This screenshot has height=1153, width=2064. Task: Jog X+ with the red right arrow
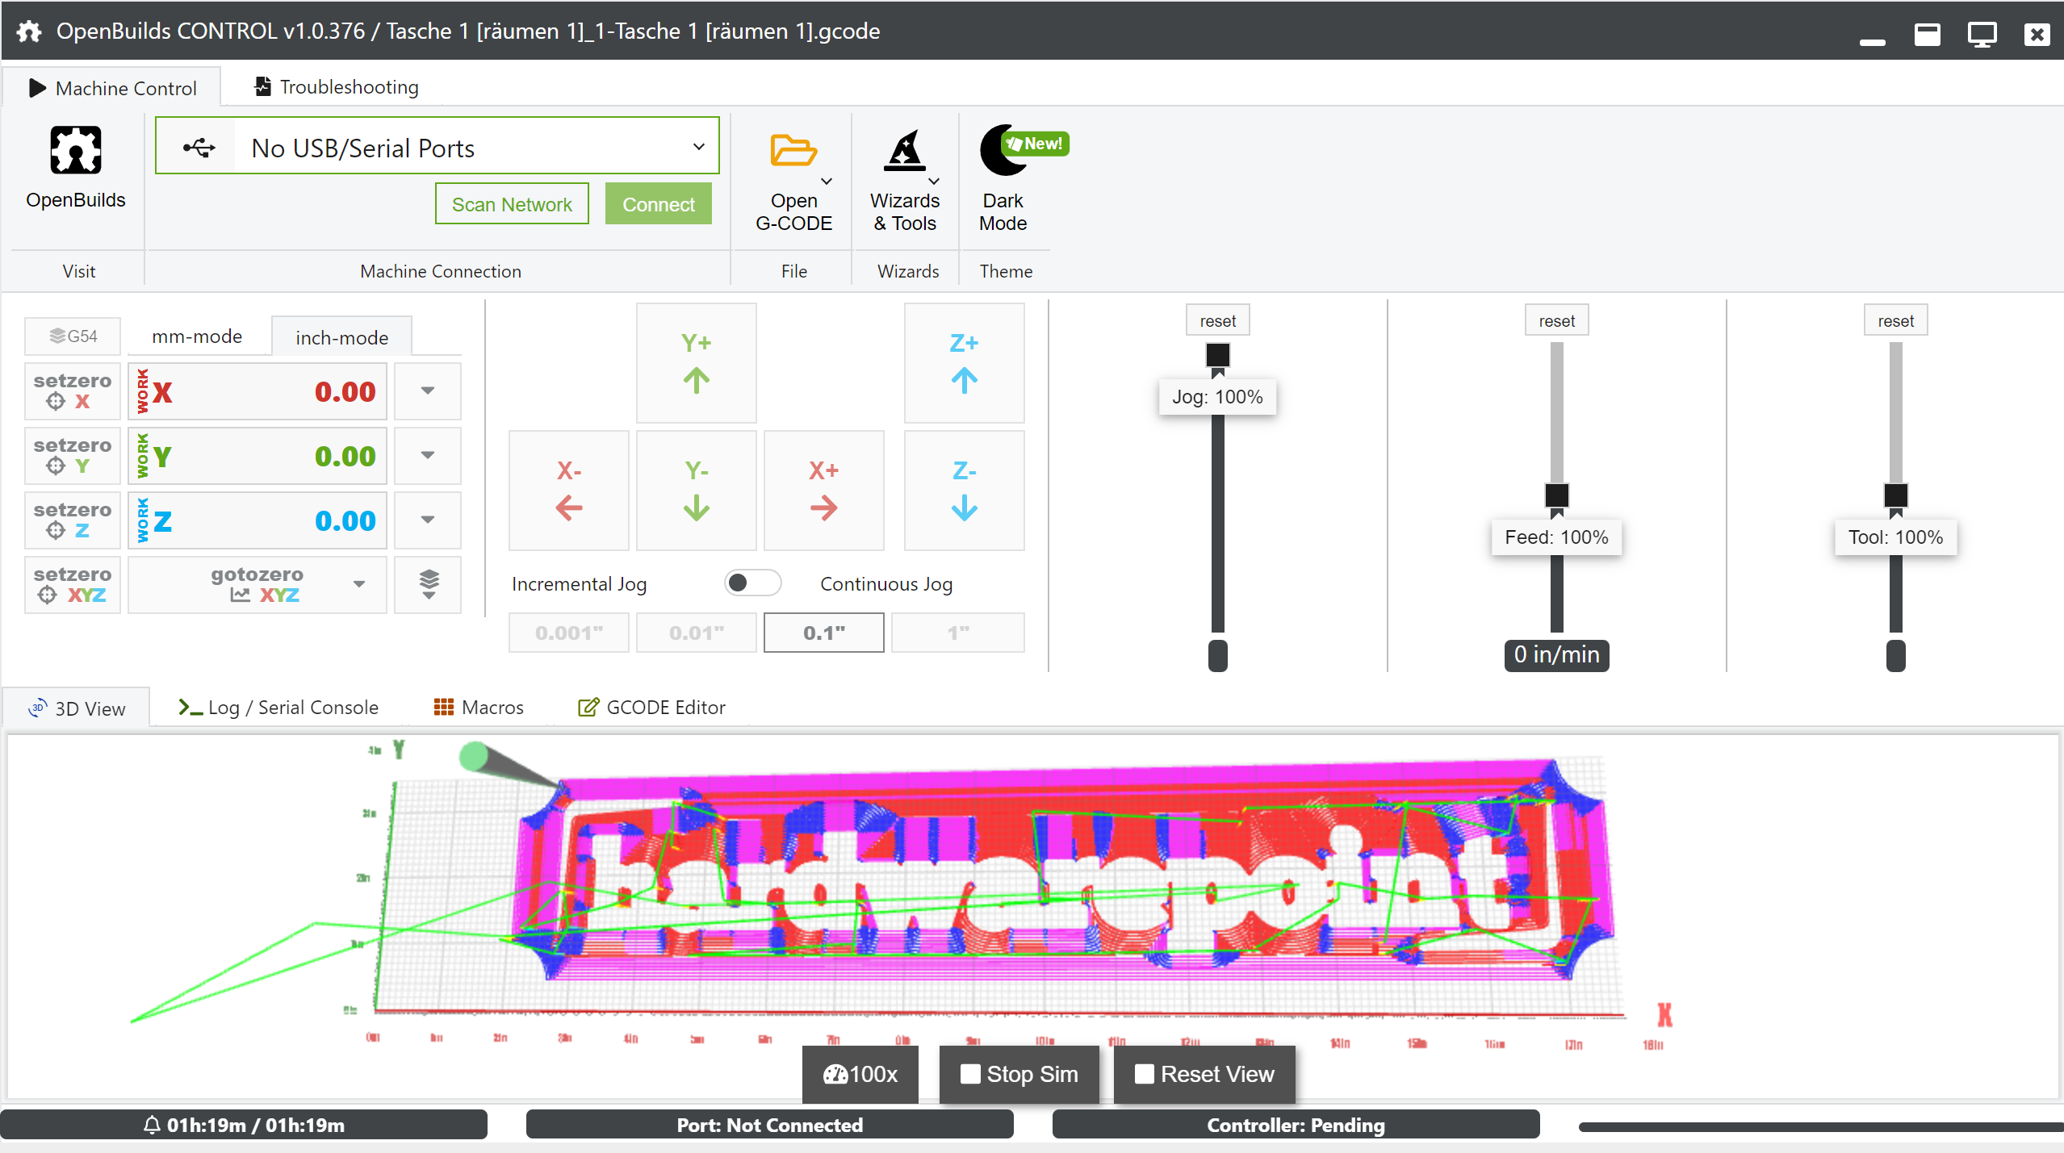pyautogui.click(x=823, y=491)
